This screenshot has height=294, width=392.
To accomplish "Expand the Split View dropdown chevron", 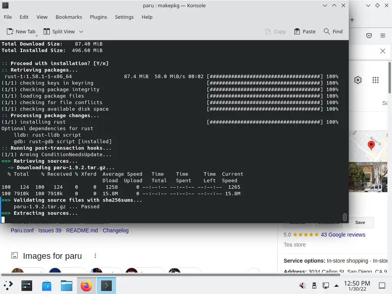I will point(81,32).
